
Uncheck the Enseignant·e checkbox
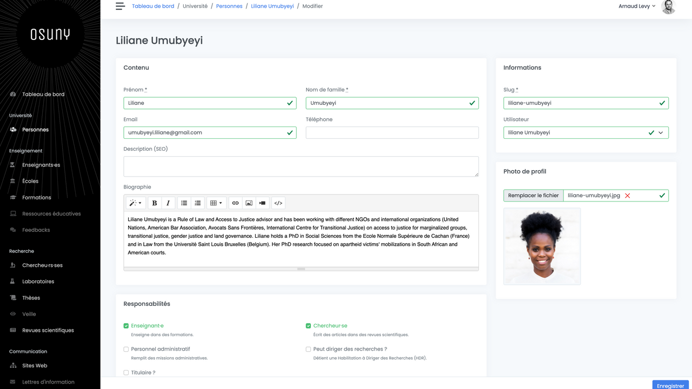tap(126, 326)
